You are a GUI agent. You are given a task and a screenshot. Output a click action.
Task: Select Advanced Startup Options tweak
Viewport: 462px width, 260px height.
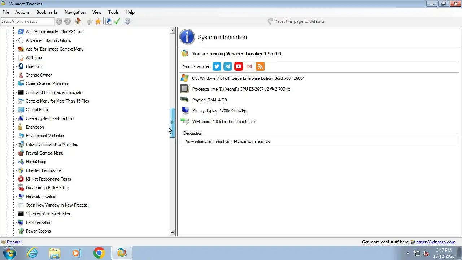(x=48, y=40)
